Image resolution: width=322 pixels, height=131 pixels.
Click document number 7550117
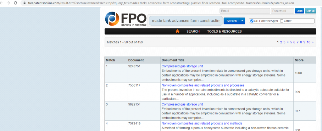134,85
